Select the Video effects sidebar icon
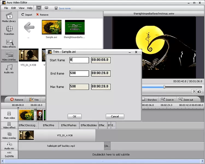 9,43
